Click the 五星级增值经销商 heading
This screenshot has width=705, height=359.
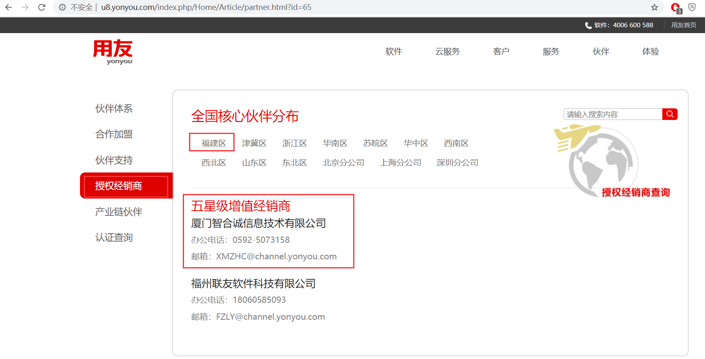(x=241, y=206)
